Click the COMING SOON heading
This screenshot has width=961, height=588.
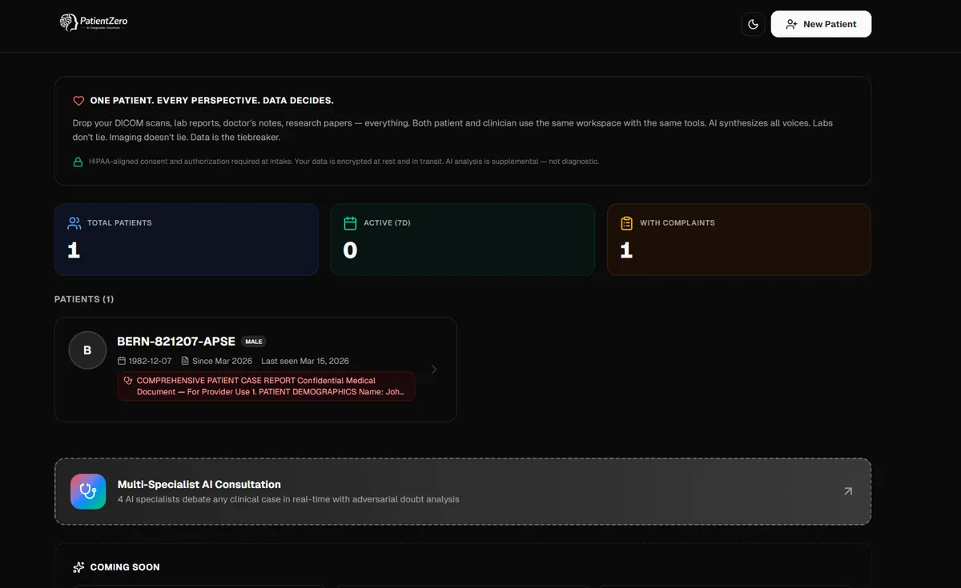[125, 567]
